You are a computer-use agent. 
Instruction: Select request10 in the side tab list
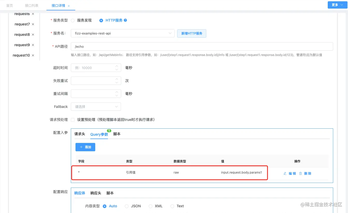click(x=21, y=56)
